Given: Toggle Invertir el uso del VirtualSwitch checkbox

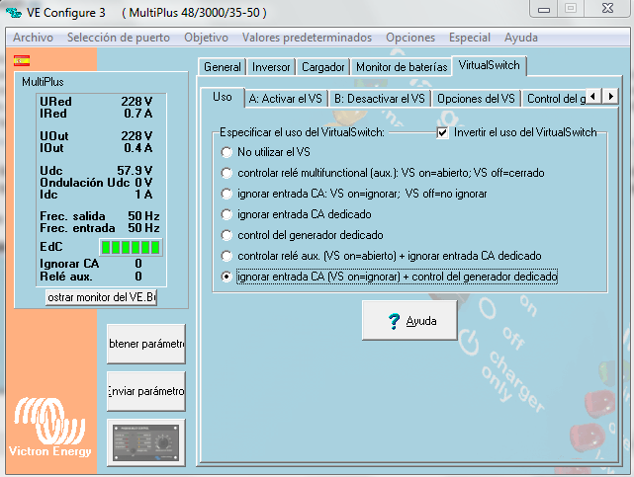Looking at the screenshot, I should [442, 132].
